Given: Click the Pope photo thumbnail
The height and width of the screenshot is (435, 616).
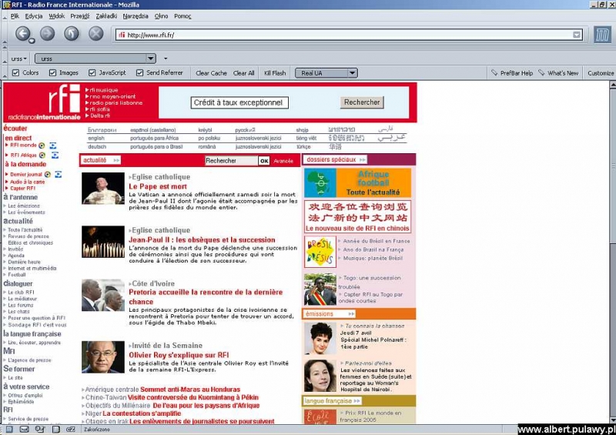Looking at the screenshot, I should [103, 189].
